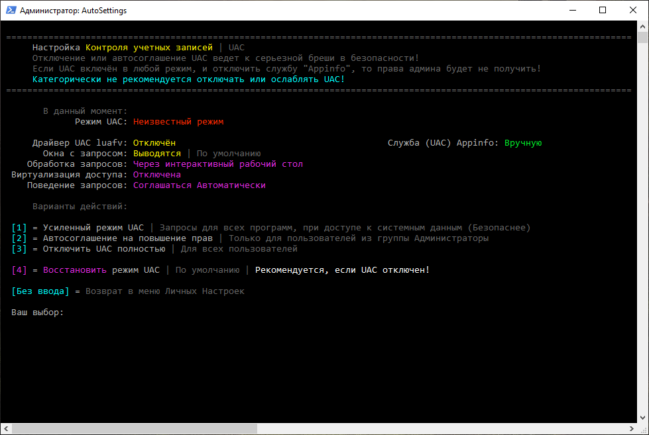Screen dimensions: 649x435
Task: Click the horizontal scrollbar left arrow
Action: pos(6,429)
